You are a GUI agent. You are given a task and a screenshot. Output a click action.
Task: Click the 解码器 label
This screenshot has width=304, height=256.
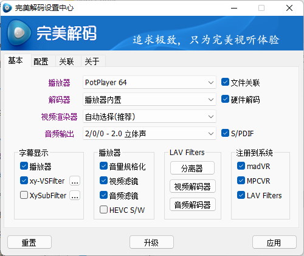pyautogui.click(x=59, y=100)
